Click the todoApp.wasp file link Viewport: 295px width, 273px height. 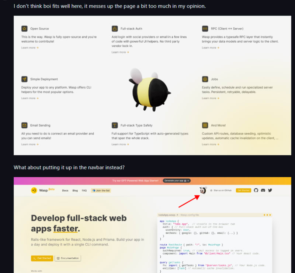[168, 215]
